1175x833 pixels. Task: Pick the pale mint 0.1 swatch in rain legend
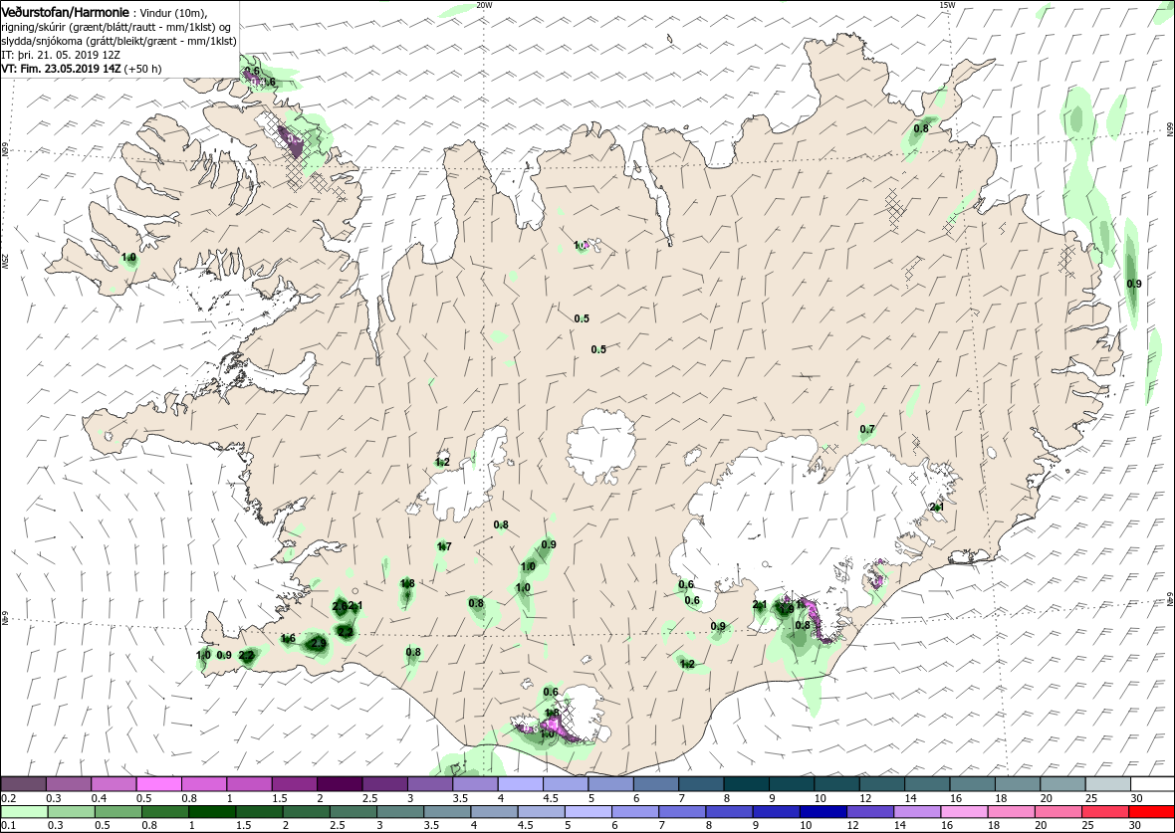coord(24,812)
